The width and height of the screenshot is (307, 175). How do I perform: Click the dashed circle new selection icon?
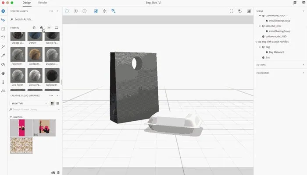point(67,11)
